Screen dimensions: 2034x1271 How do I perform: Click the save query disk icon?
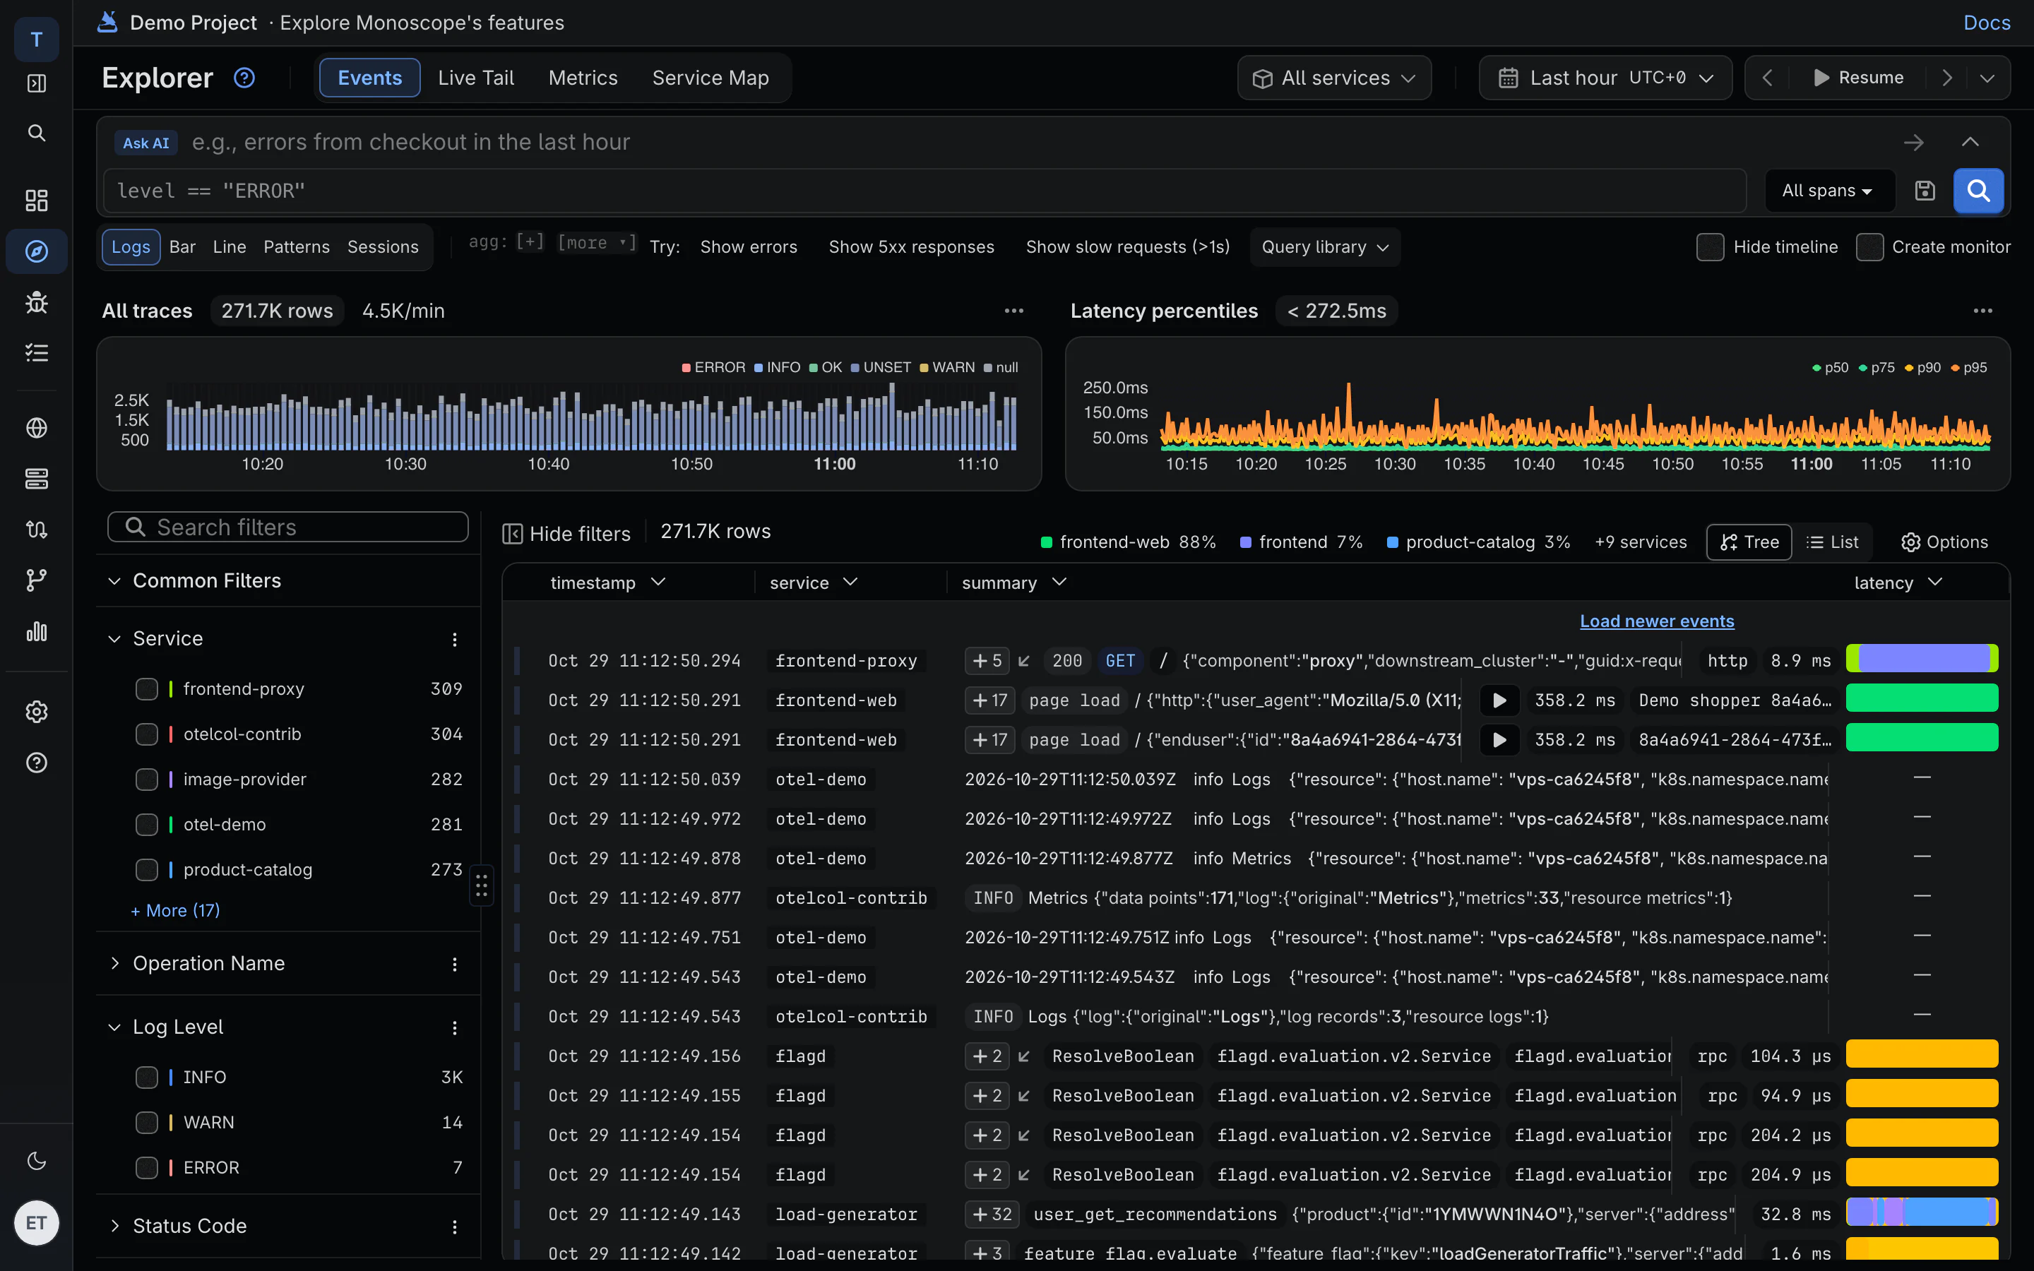(x=1925, y=191)
